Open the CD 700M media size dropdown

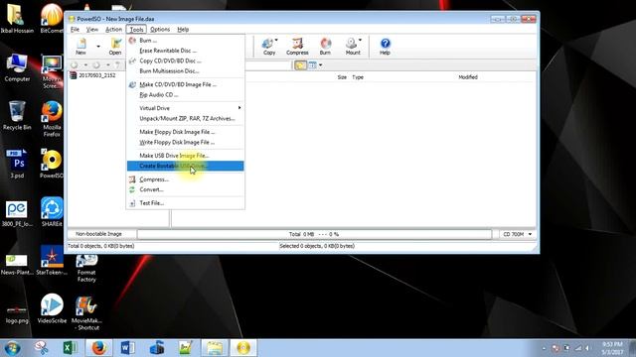[517, 234]
